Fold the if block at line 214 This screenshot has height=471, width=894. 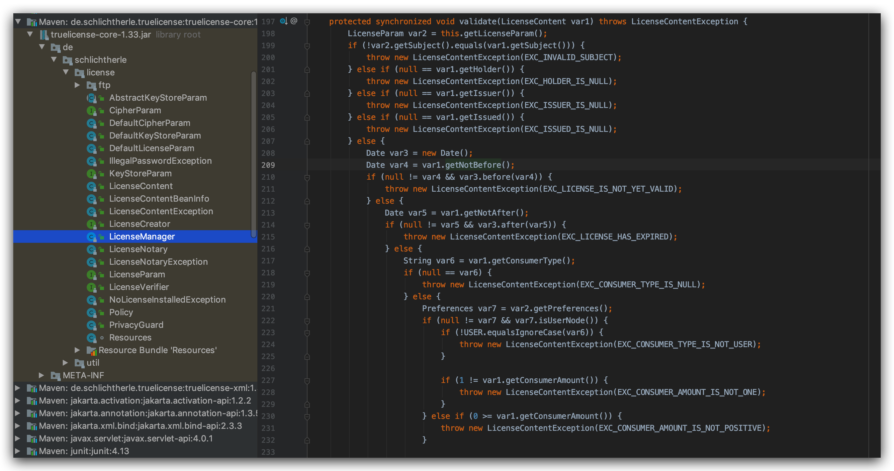click(307, 225)
